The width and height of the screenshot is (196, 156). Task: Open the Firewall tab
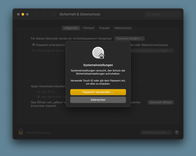pos(104,28)
